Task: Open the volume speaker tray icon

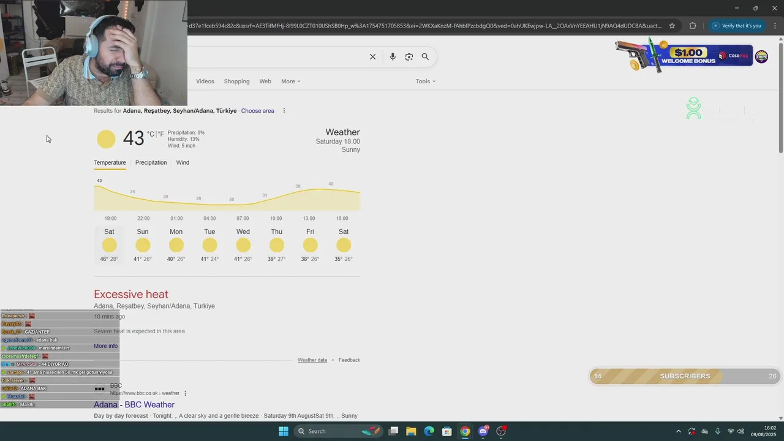Action: (x=741, y=431)
